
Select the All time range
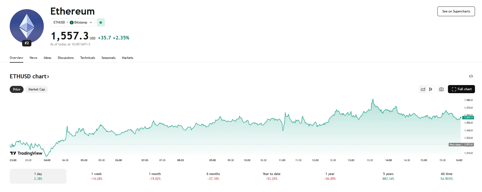pos(446,176)
